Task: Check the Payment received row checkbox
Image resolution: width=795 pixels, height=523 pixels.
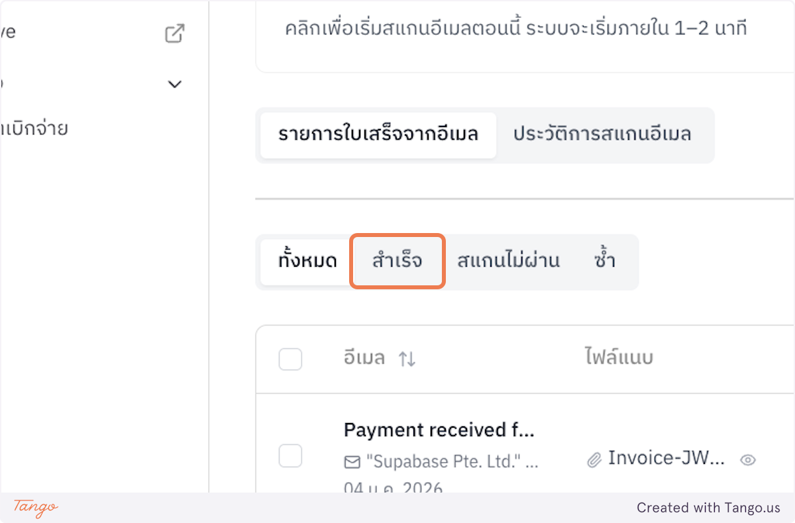Action: (290, 455)
